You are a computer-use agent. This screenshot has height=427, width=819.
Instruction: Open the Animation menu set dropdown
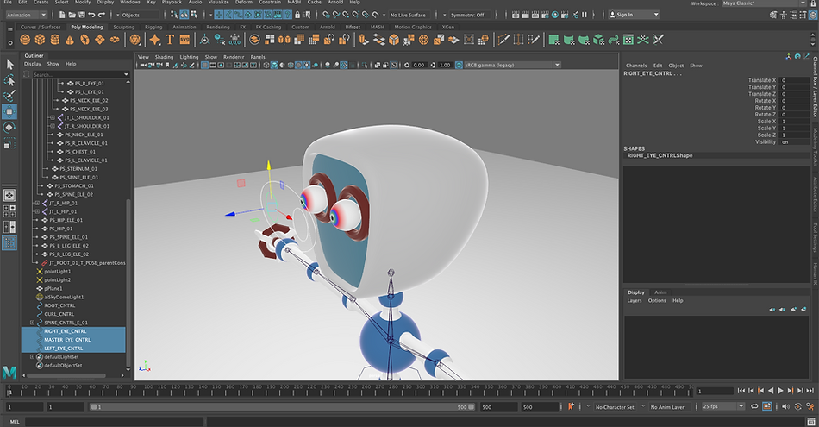point(26,15)
